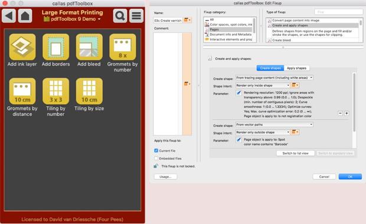Click the fixup Name input field
Screen dimensions: 366x224
coord(168,21)
